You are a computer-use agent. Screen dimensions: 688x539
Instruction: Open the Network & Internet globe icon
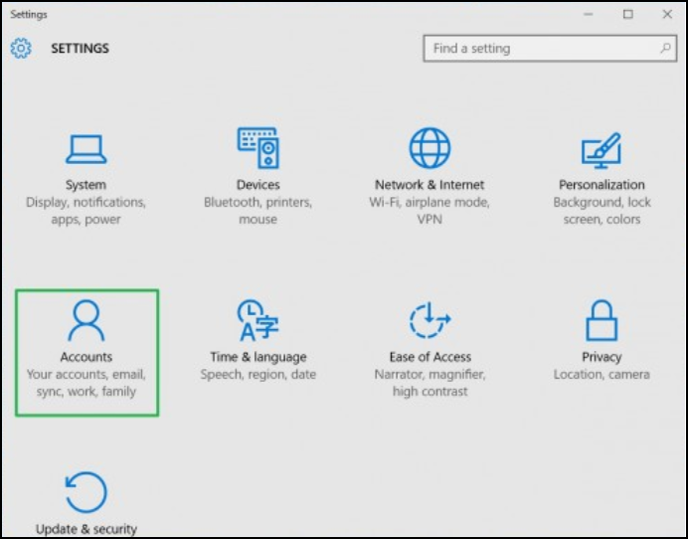(430, 148)
